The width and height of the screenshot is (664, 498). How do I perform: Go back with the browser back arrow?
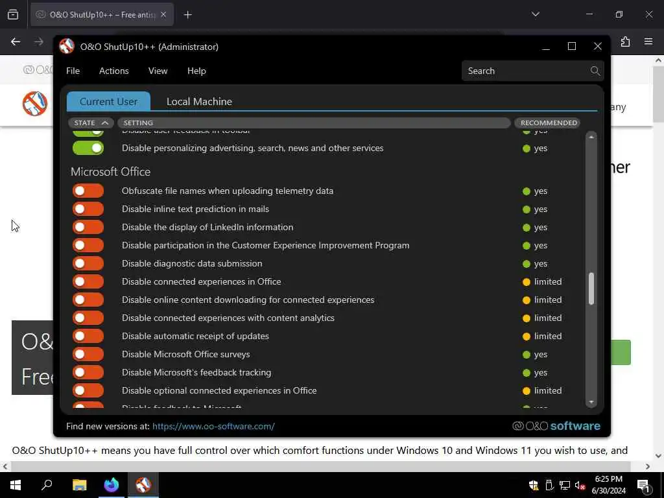pyautogui.click(x=16, y=41)
